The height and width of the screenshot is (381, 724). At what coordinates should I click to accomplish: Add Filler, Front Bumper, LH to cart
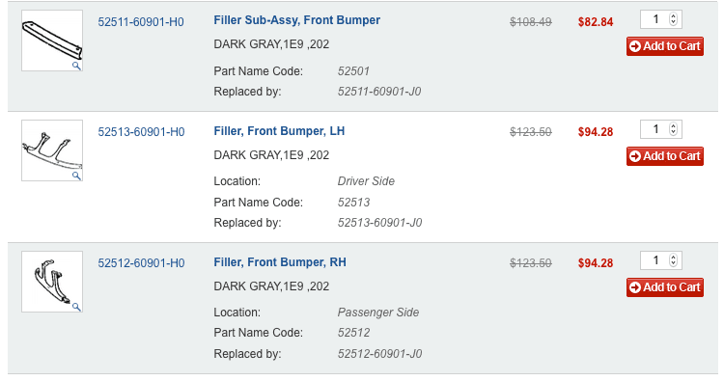point(665,156)
